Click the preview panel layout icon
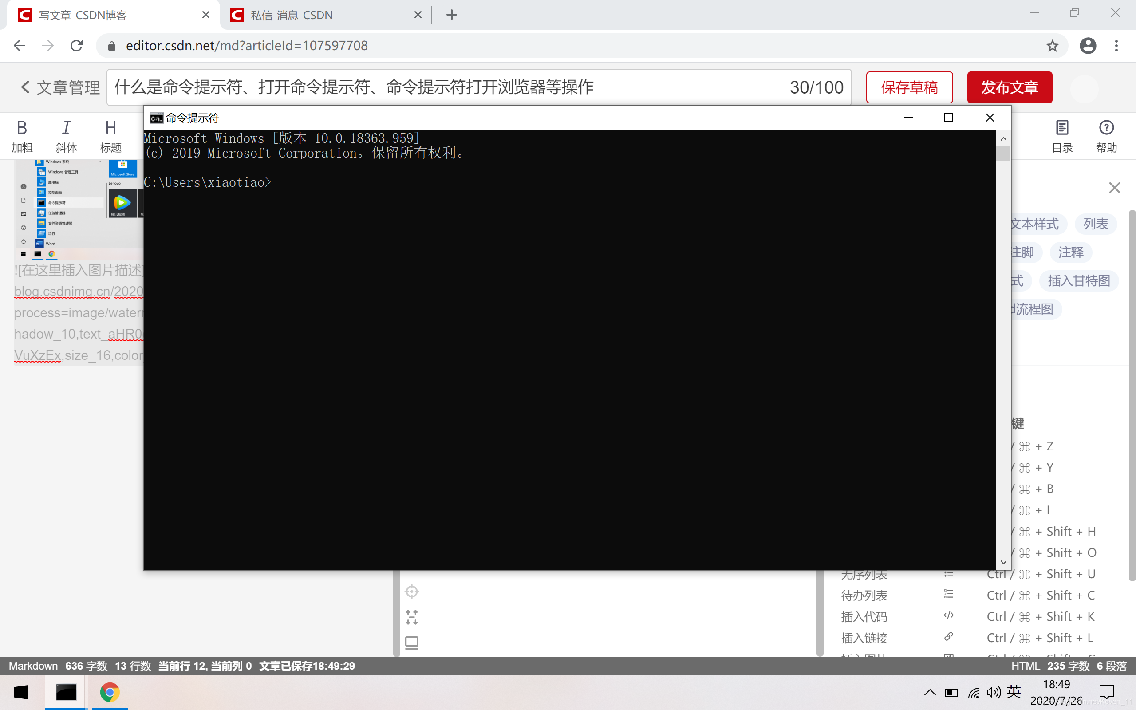This screenshot has width=1136, height=710. coord(412,643)
